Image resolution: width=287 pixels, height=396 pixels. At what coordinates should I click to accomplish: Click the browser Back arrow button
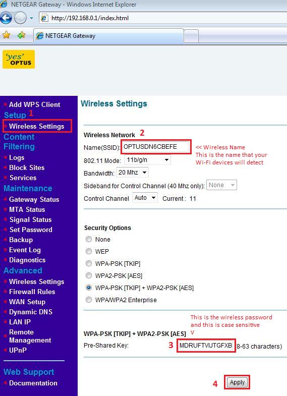click(x=6, y=18)
